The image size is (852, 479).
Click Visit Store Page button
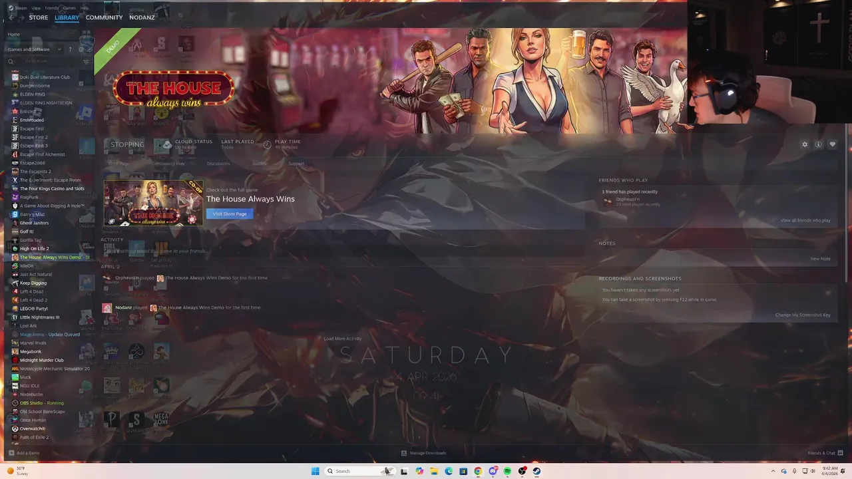230,214
